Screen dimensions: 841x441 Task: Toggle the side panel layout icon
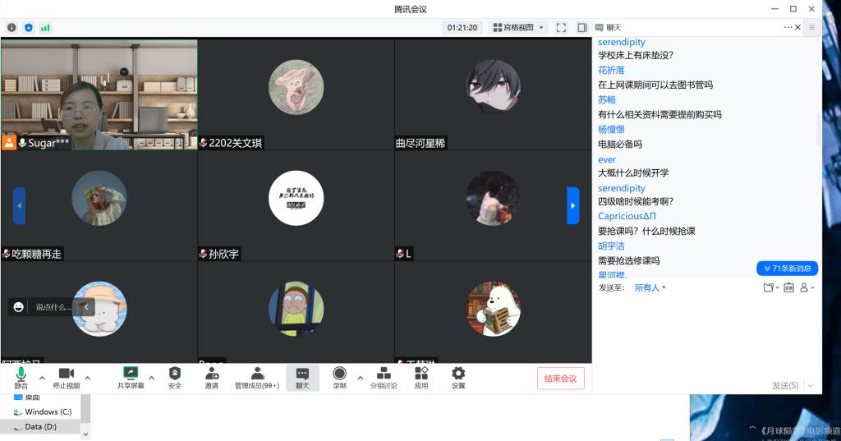point(582,27)
